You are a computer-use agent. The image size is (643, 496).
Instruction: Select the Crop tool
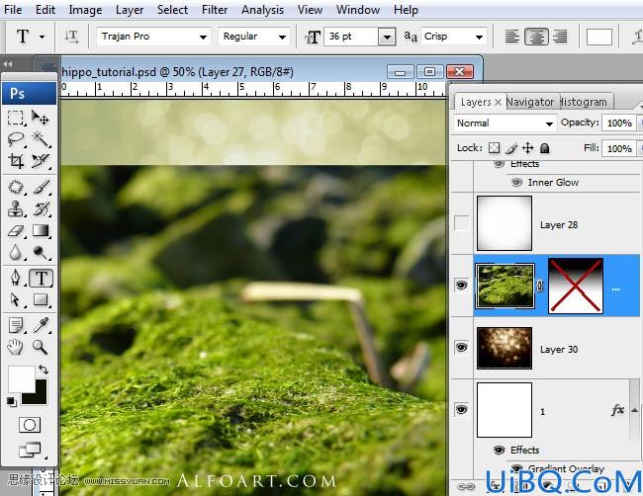pos(16,160)
